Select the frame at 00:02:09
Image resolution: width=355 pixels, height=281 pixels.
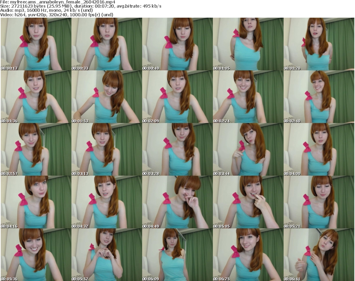coord(177,97)
